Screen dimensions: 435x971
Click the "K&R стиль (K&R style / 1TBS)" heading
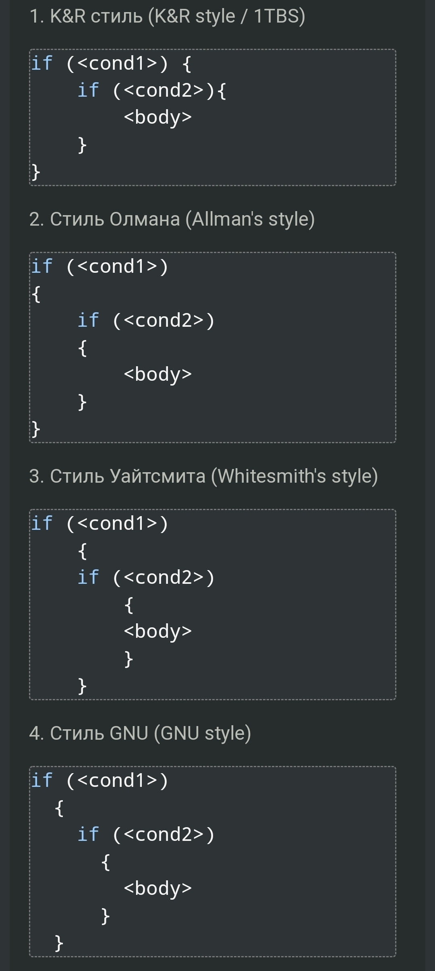(167, 17)
